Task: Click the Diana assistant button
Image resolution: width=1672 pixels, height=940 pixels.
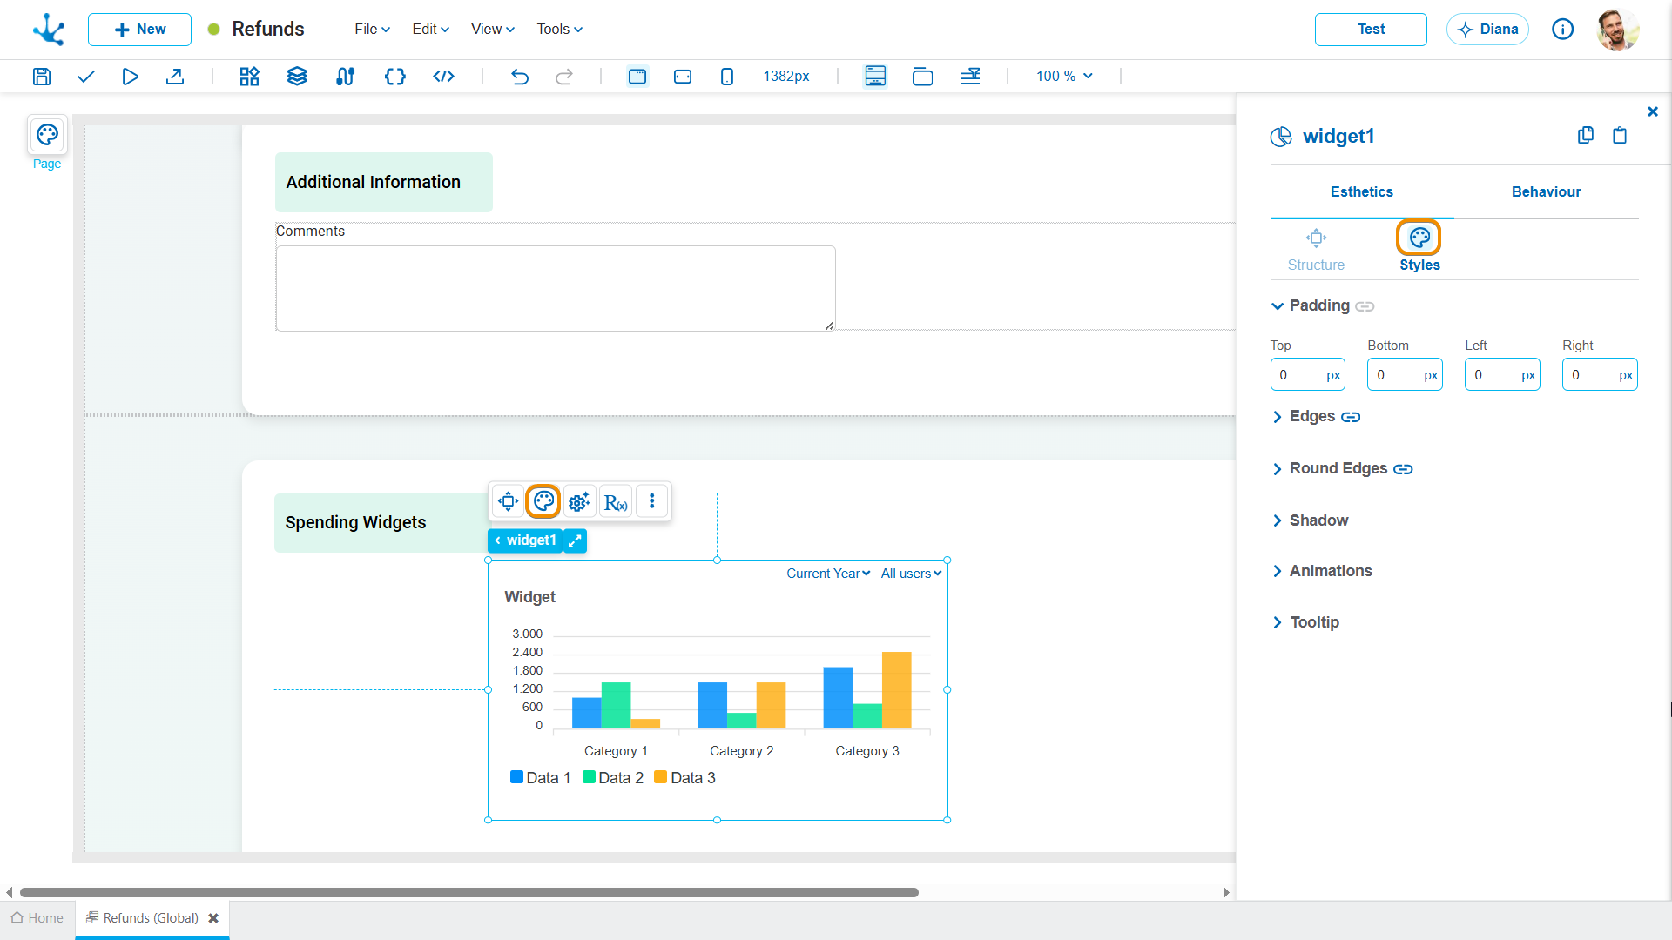Action: point(1487,29)
